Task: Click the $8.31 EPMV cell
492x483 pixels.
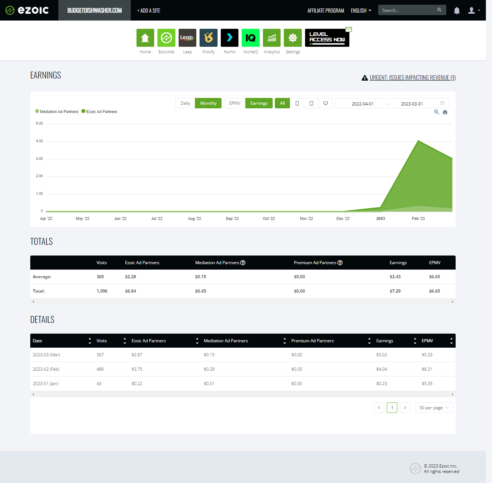Action: [x=427, y=369]
